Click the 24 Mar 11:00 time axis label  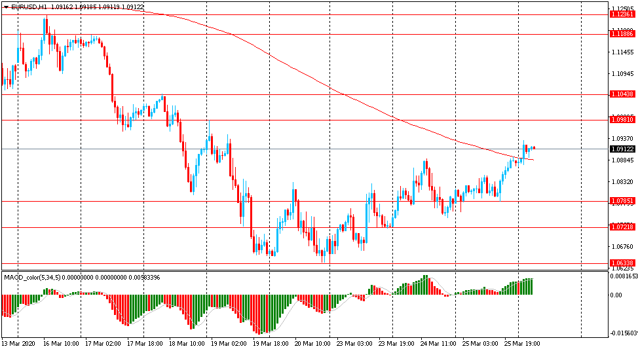pyautogui.click(x=438, y=344)
